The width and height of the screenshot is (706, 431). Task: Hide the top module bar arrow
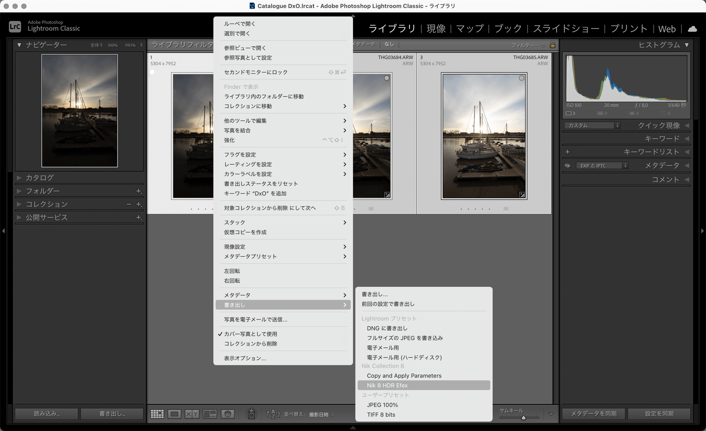pyautogui.click(x=353, y=16)
